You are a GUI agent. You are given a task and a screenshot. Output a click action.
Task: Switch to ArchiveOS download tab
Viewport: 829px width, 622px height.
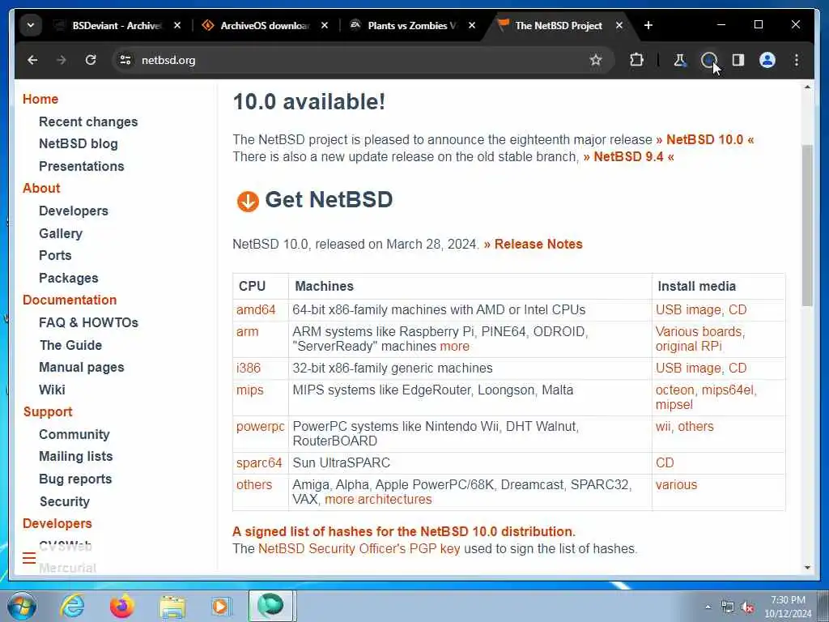click(265, 25)
